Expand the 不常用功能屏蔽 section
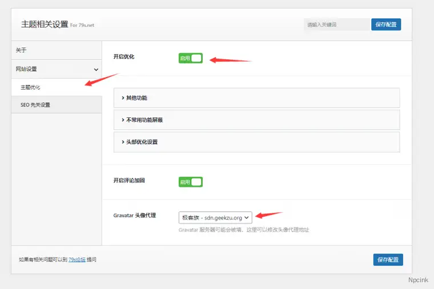This screenshot has width=434, height=289. (x=256, y=120)
